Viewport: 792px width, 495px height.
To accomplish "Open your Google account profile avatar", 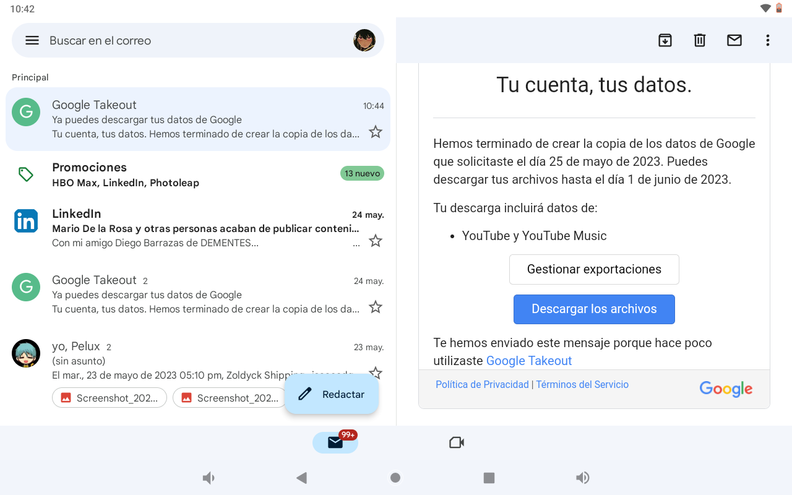I will (364, 40).
